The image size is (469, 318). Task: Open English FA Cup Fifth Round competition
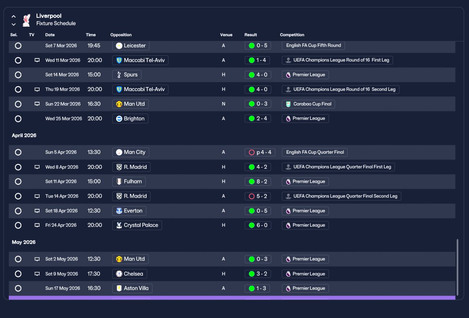click(x=313, y=46)
